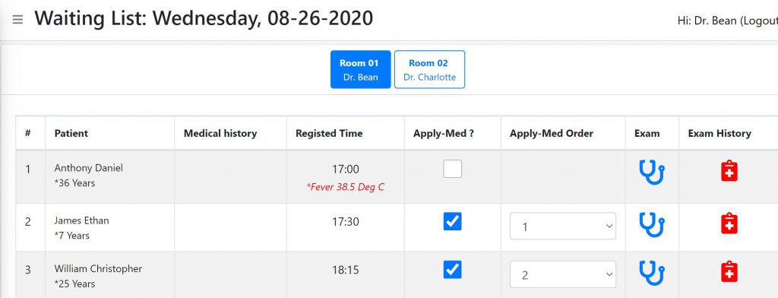Click the Patient column header

point(71,133)
